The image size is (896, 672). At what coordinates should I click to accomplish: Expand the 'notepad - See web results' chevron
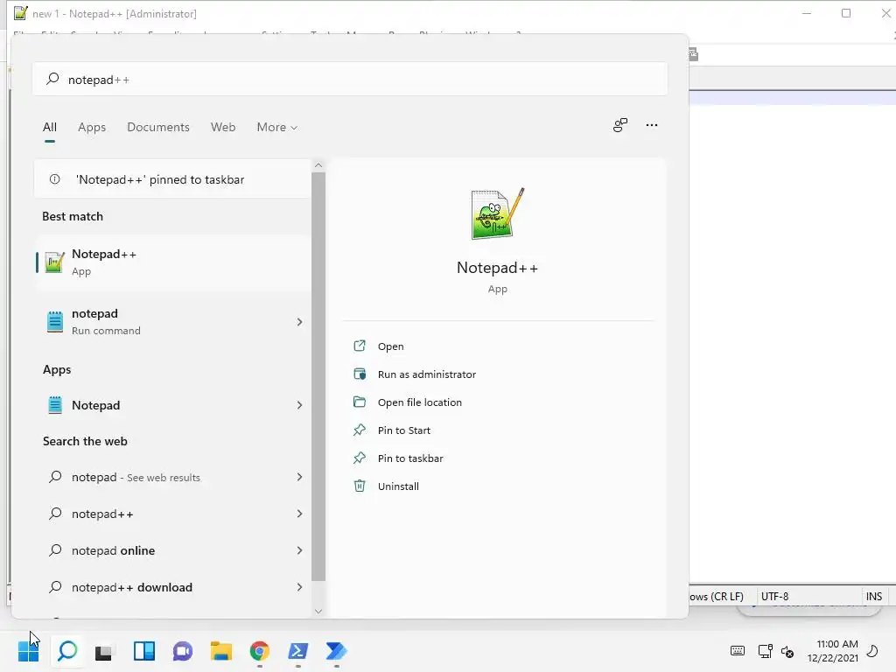(x=299, y=477)
